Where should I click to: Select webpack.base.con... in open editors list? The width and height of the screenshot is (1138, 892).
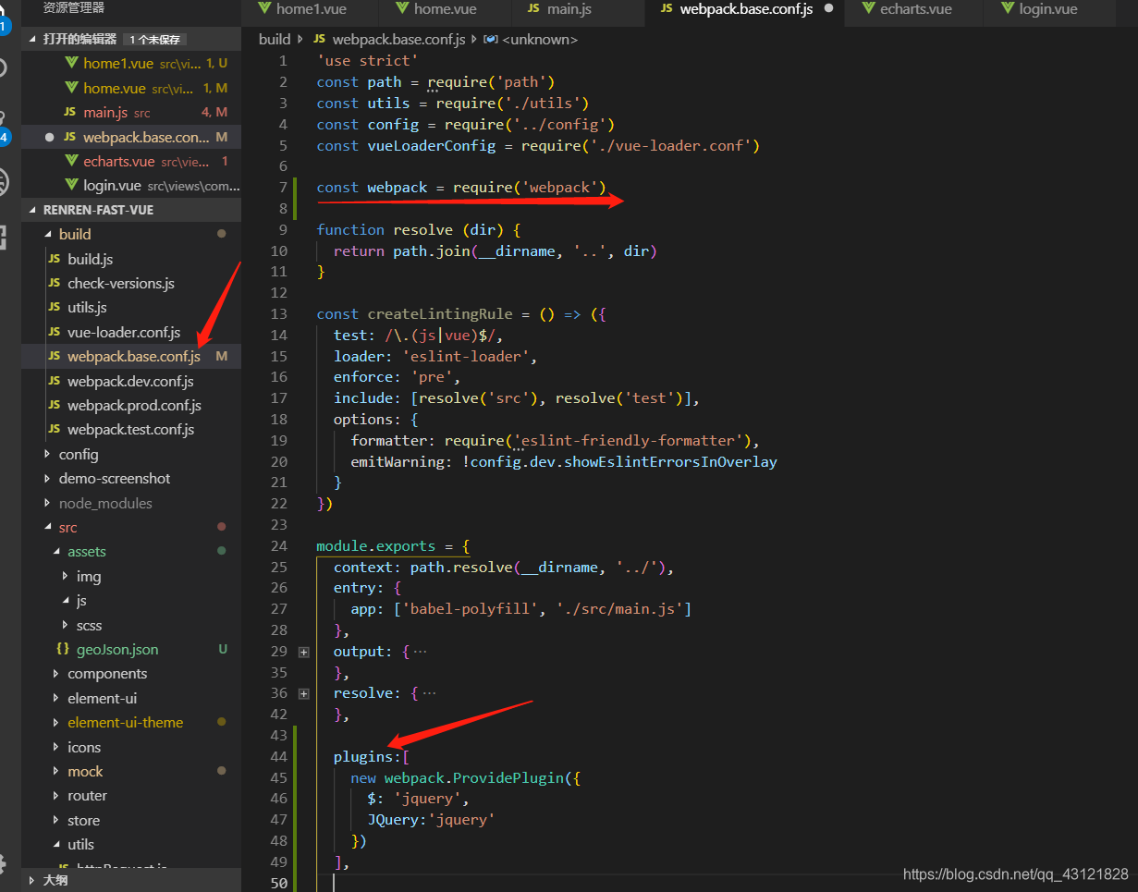tap(131, 137)
